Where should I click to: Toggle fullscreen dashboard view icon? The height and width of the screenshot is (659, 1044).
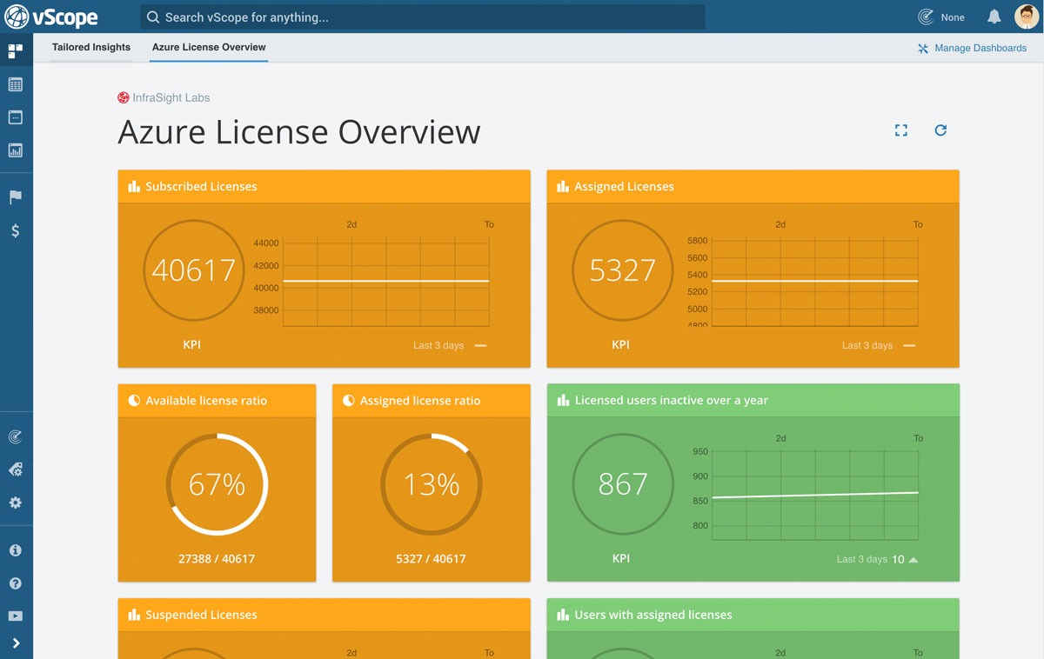[x=901, y=130]
